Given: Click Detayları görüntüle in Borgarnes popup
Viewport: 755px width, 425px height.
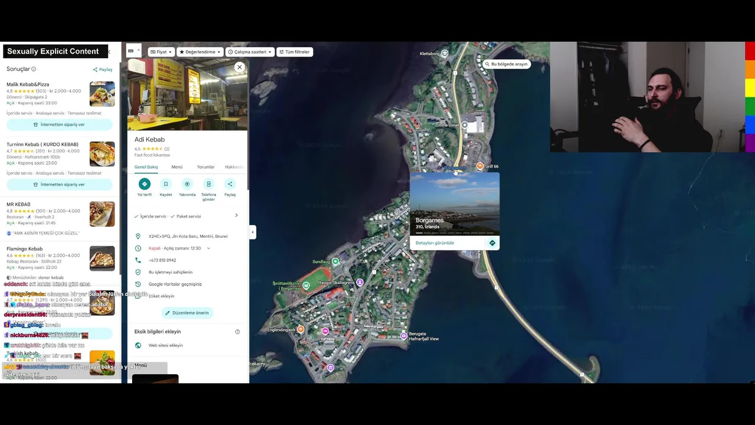Looking at the screenshot, I should click(435, 243).
